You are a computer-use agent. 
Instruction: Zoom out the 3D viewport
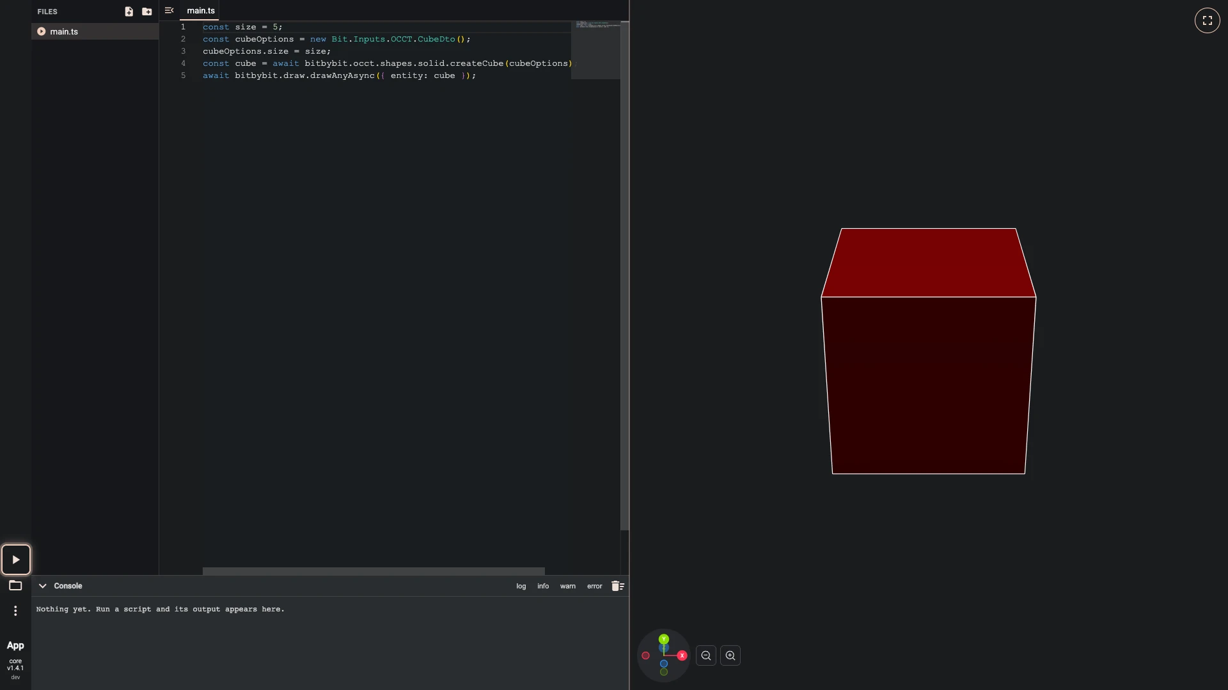pyautogui.click(x=706, y=655)
